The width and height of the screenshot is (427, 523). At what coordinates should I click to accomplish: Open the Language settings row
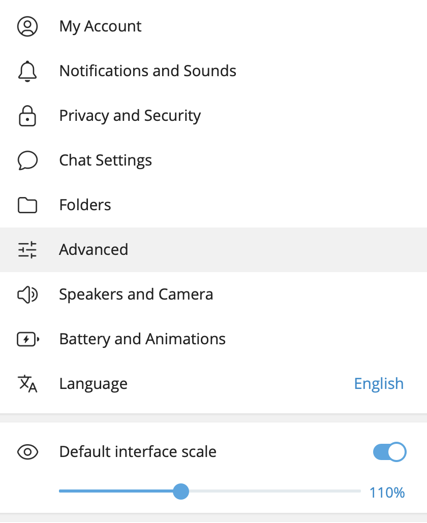pyautogui.click(x=213, y=384)
